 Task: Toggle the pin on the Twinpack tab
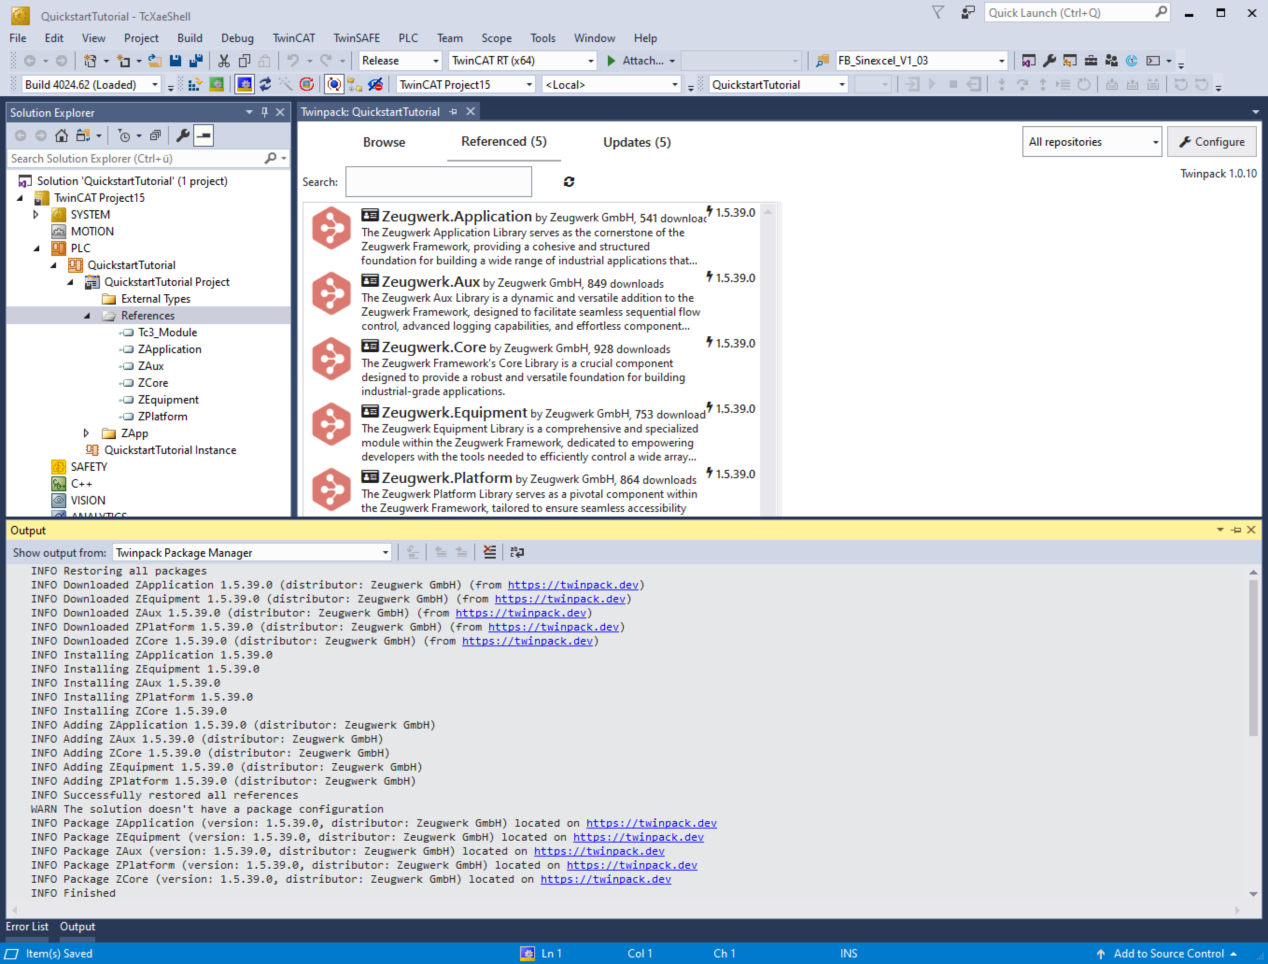coord(453,111)
